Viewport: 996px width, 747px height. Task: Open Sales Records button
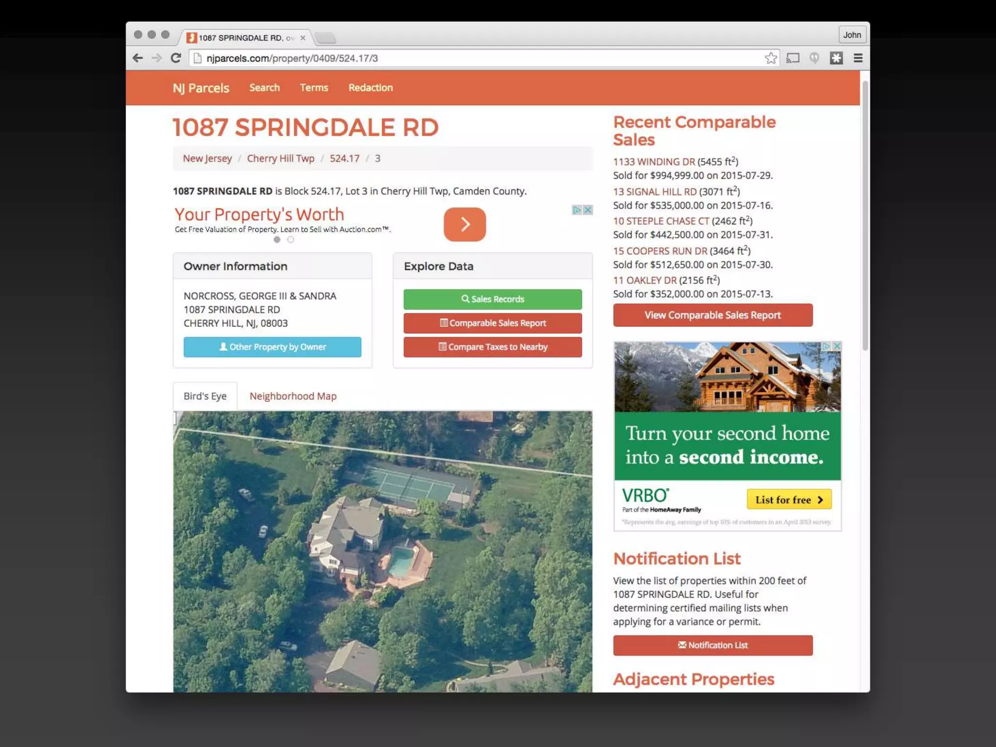[492, 299]
